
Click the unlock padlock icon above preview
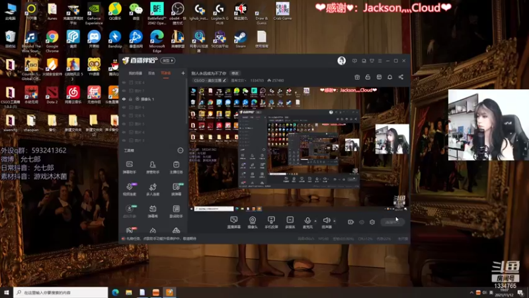tap(368, 77)
